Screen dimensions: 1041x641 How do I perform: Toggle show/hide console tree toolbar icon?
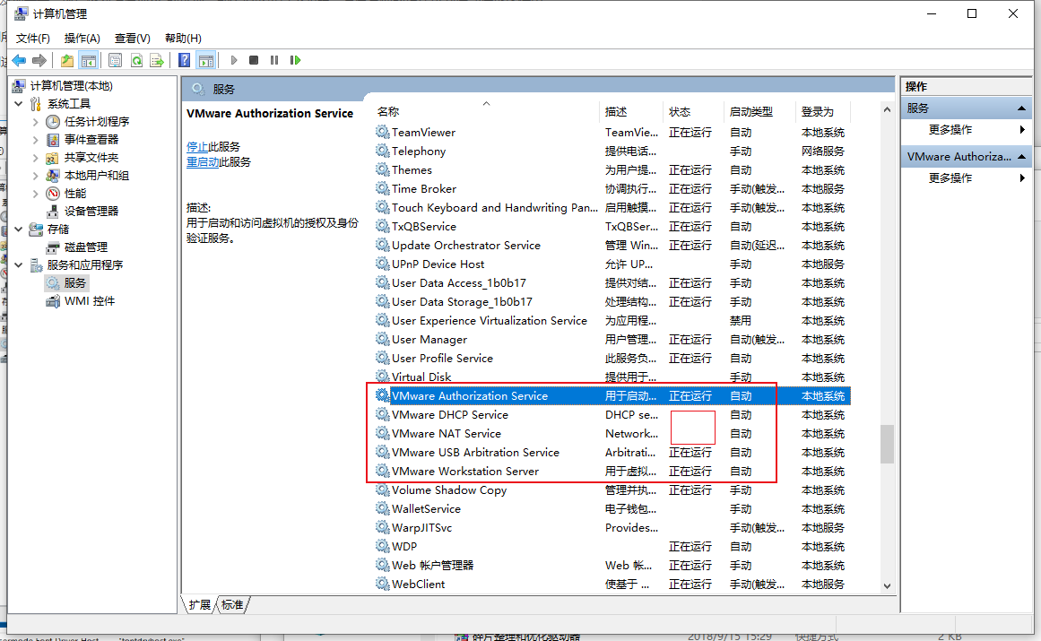click(x=88, y=60)
